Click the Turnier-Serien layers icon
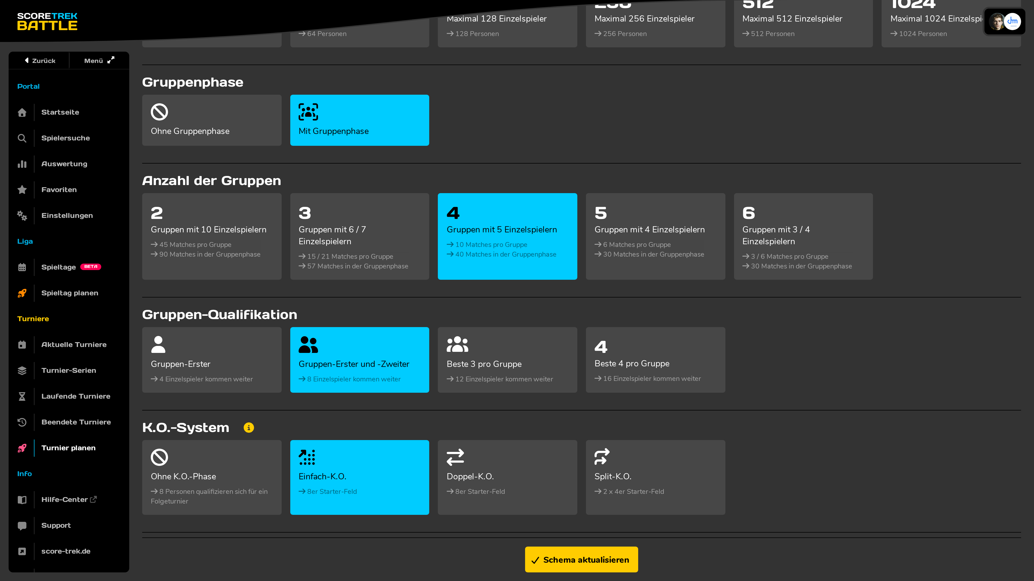This screenshot has height=581, width=1034. [22, 370]
